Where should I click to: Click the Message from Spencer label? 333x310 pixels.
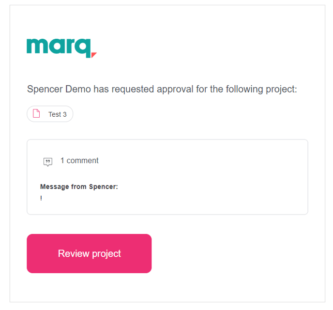(x=79, y=187)
